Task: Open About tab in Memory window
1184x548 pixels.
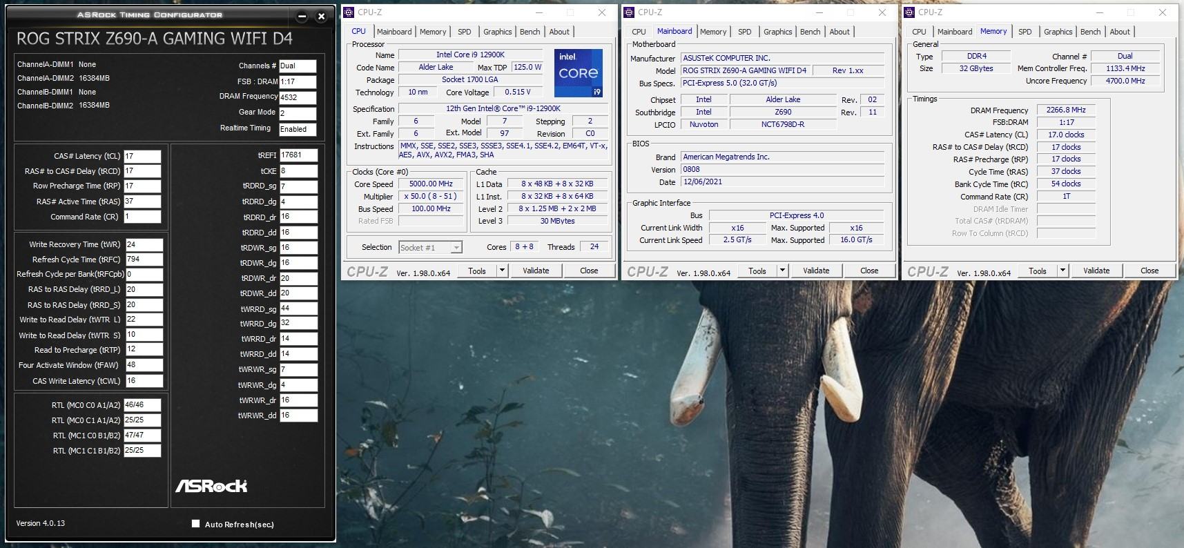Action: (1120, 32)
